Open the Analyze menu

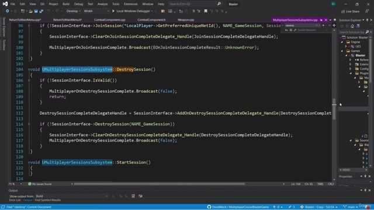pyautogui.click(x=103, y=4)
